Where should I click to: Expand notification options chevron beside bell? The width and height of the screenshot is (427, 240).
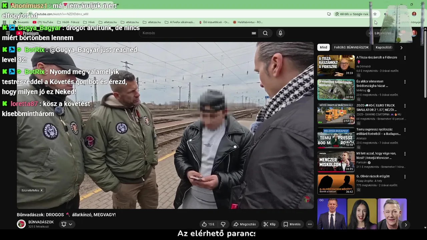click(x=70, y=224)
